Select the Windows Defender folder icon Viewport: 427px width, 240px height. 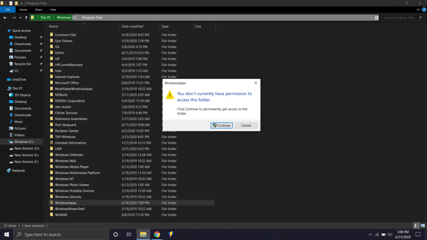(x=51, y=155)
